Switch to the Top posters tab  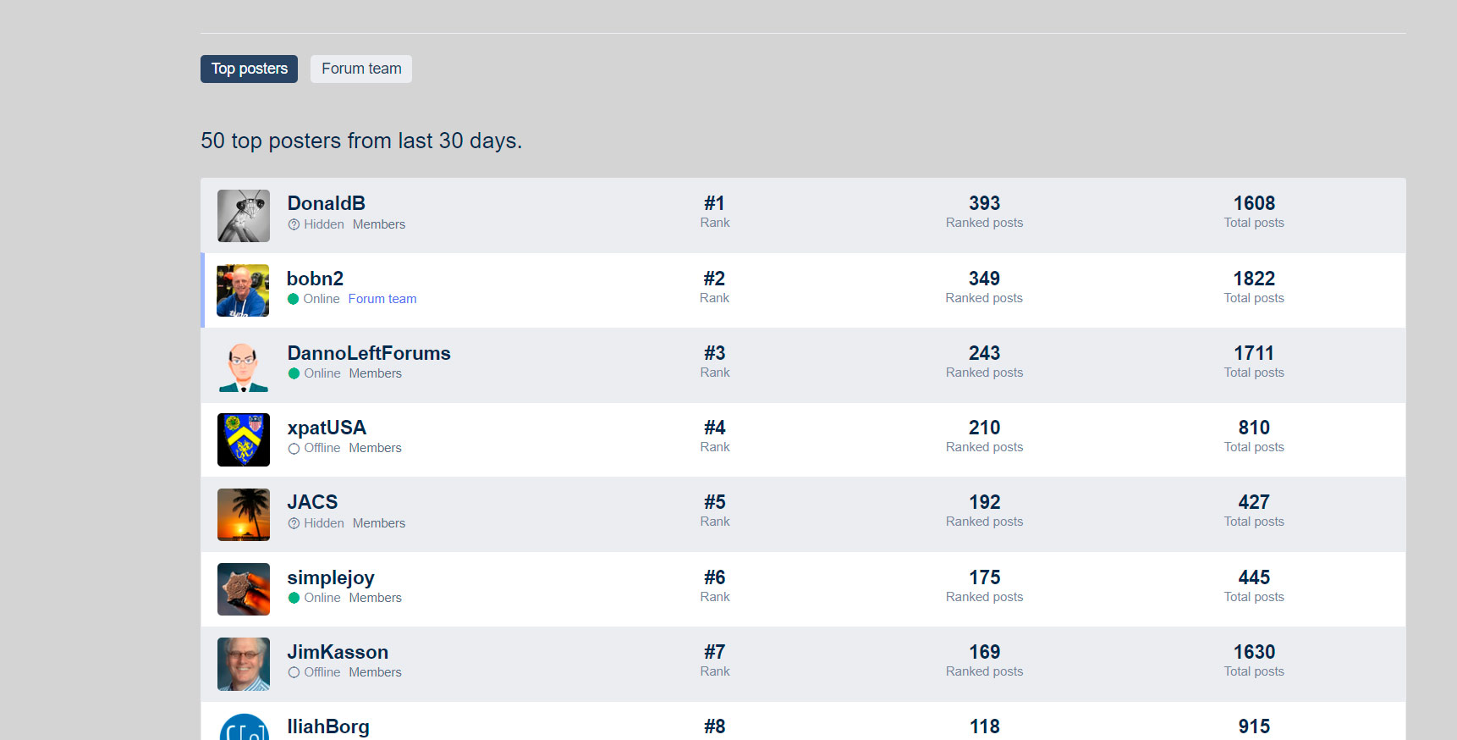(x=249, y=69)
